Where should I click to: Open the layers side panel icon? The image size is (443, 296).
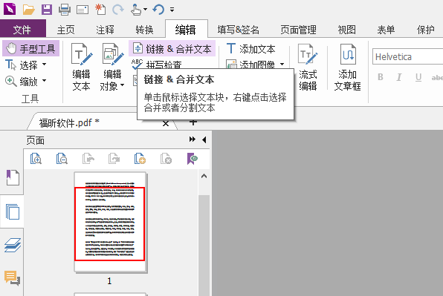[x=13, y=245]
